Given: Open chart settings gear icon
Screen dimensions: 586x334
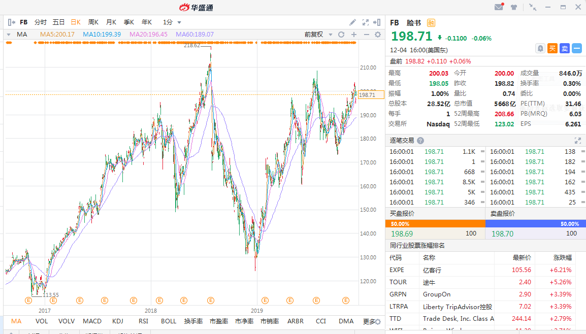Looking at the screenshot, I should pos(378,35).
